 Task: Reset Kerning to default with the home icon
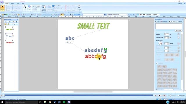[178, 34]
